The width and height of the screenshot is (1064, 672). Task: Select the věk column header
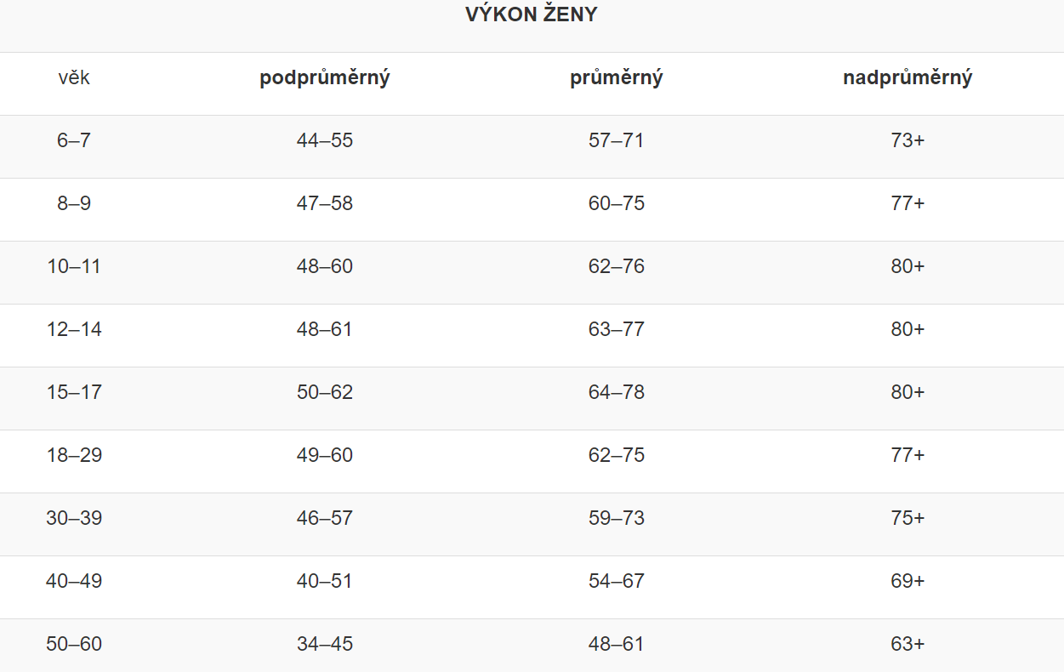point(74,77)
